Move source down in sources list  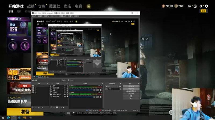63,107
